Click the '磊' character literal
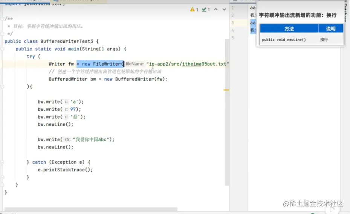Image resolution: width=350 pixels, height=214 pixels. pyautogui.click(x=75, y=117)
